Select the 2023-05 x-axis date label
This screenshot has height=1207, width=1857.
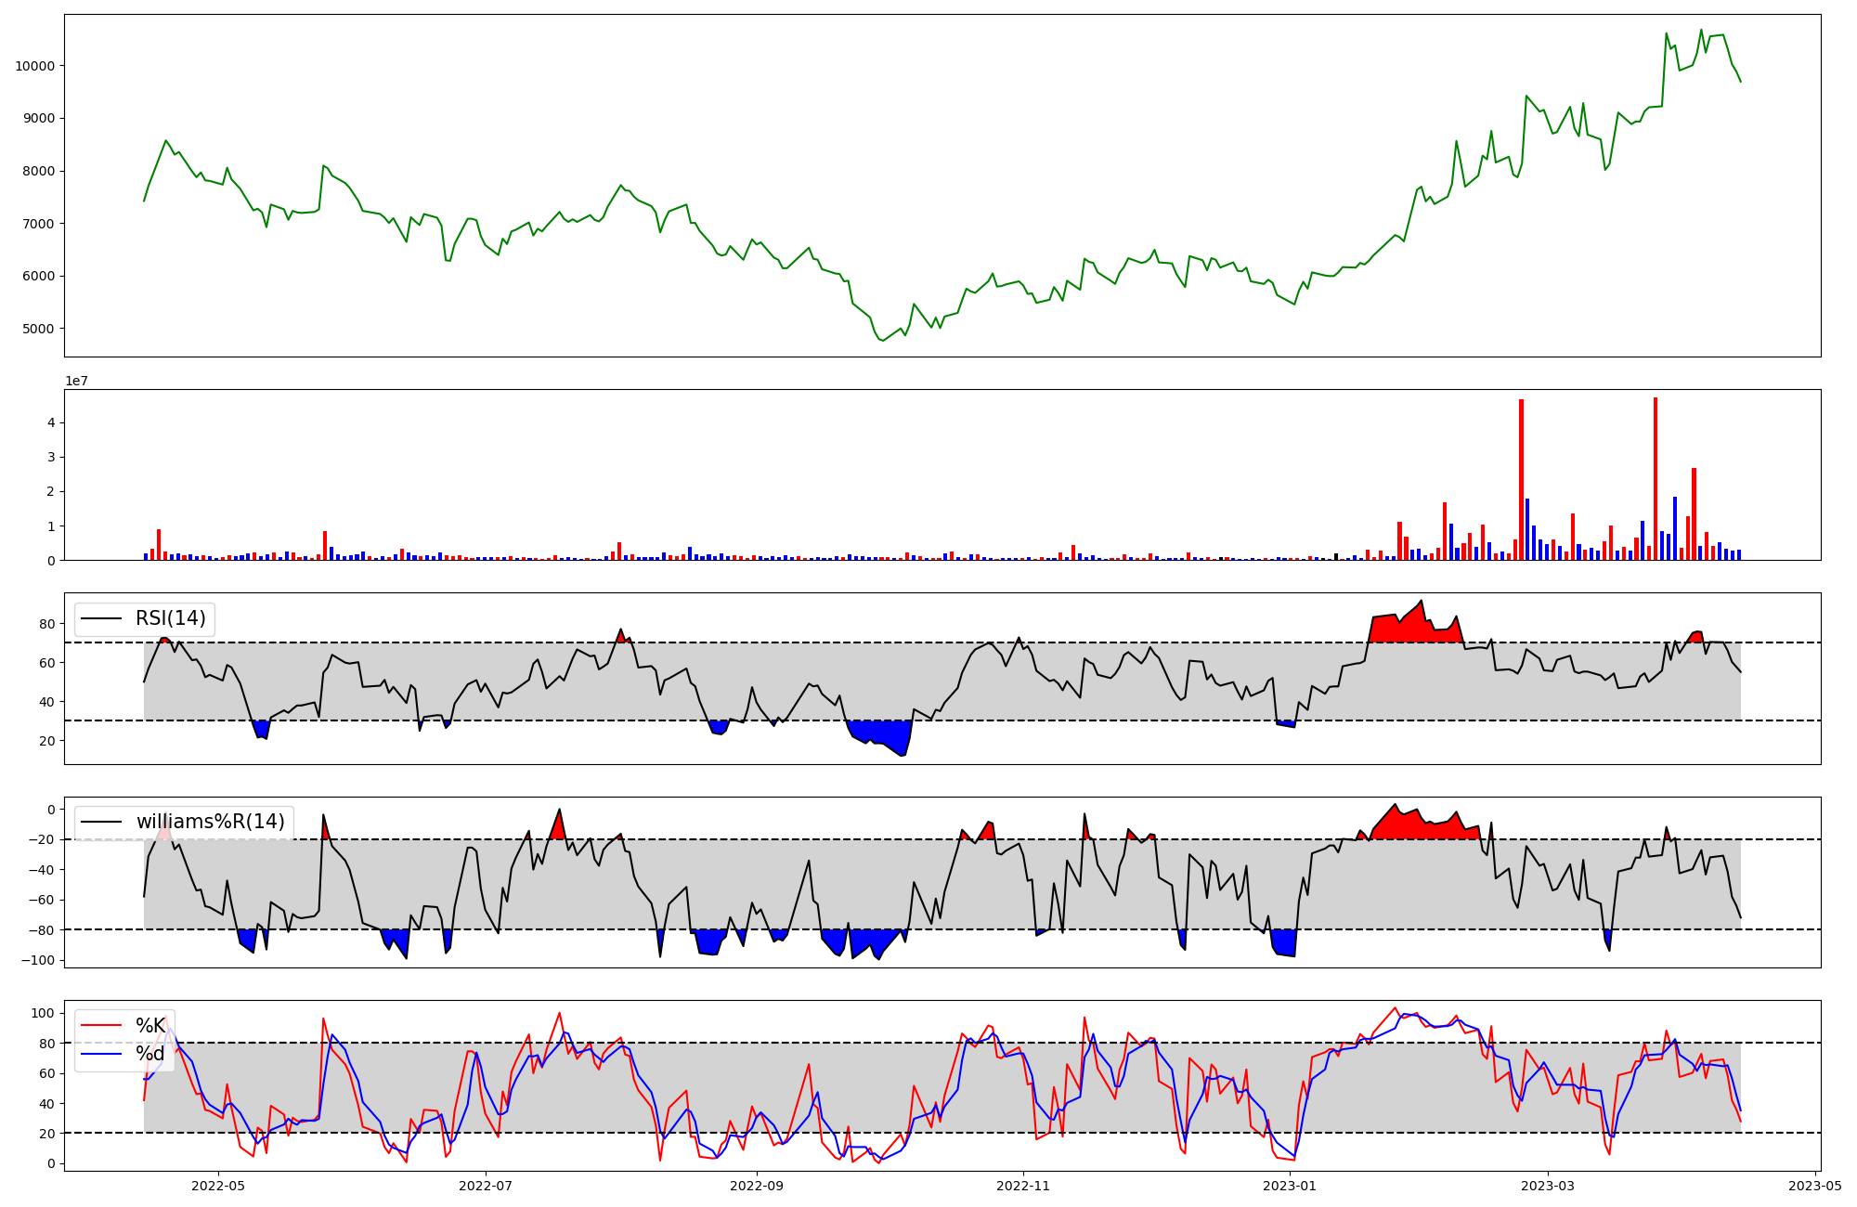pos(1815,1186)
